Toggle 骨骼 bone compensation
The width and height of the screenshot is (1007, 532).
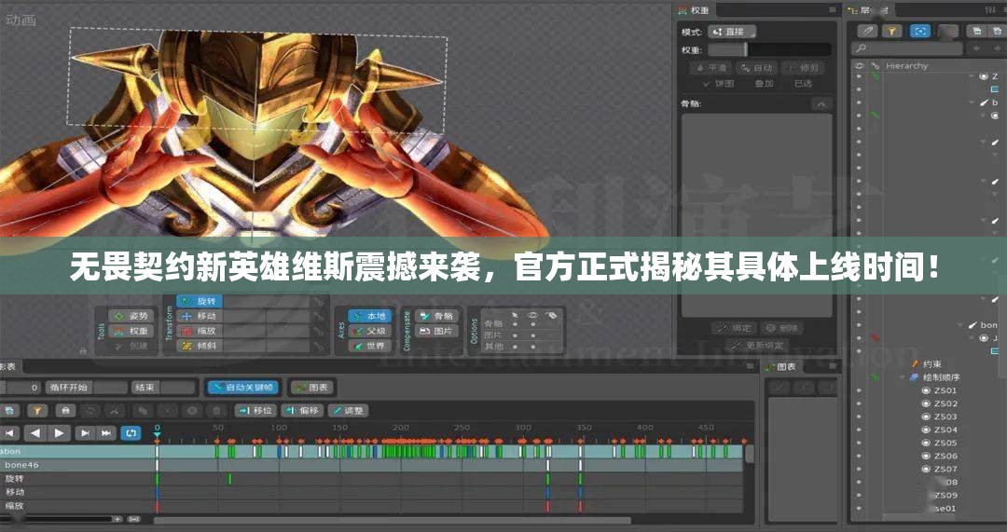point(437,316)
